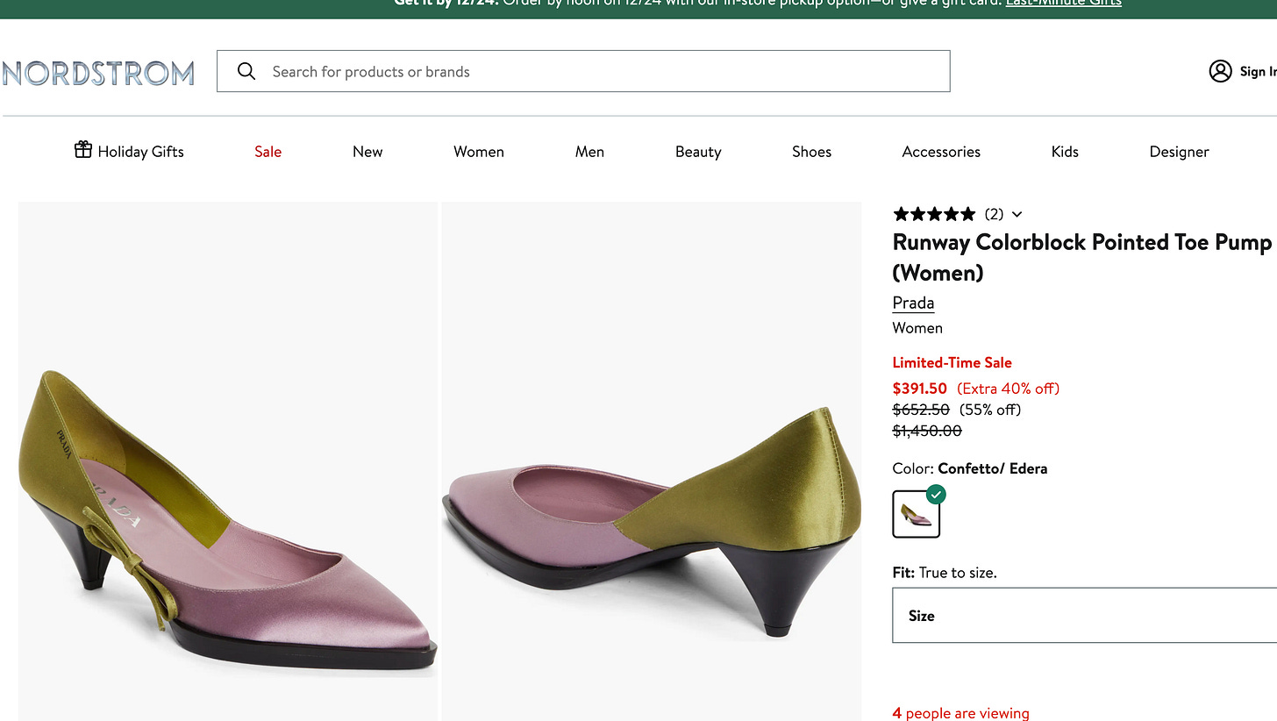This screenshot has width=1277, height=721.
Task: Expand the reviews chevron next to (2)
Action: pos(1017,214)
